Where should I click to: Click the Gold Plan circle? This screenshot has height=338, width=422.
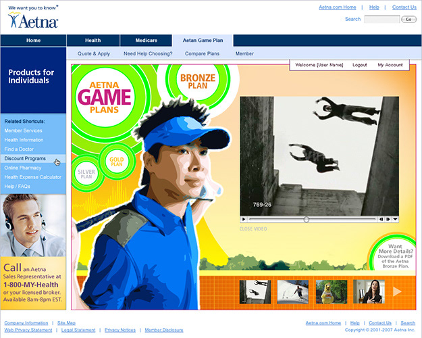point(117,162)
